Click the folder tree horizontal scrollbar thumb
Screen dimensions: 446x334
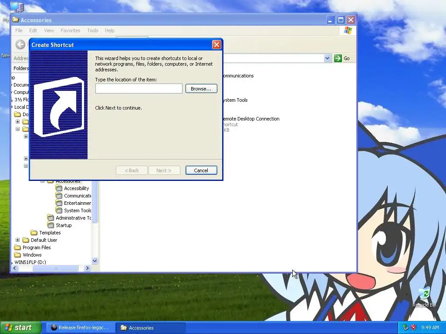55,268
